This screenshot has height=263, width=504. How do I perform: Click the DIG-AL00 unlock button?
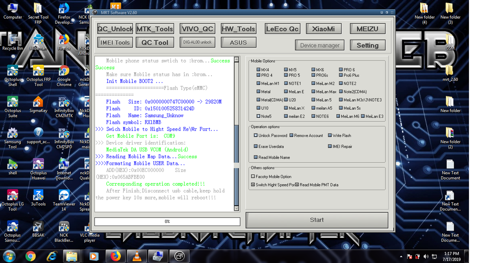(197, 42)
